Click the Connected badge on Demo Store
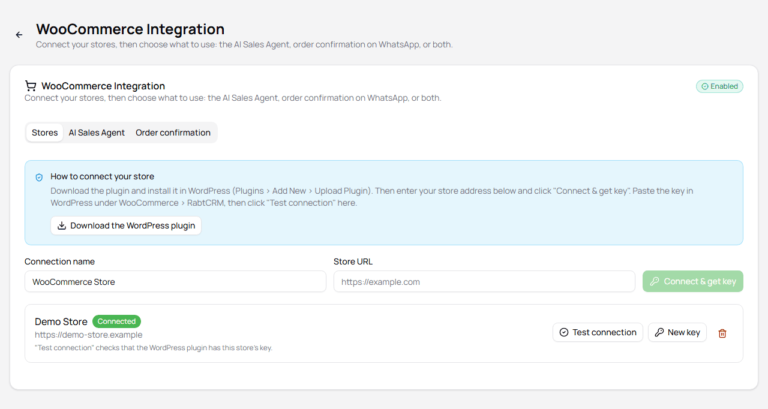 pyautogui.click(x=116, y=321)
